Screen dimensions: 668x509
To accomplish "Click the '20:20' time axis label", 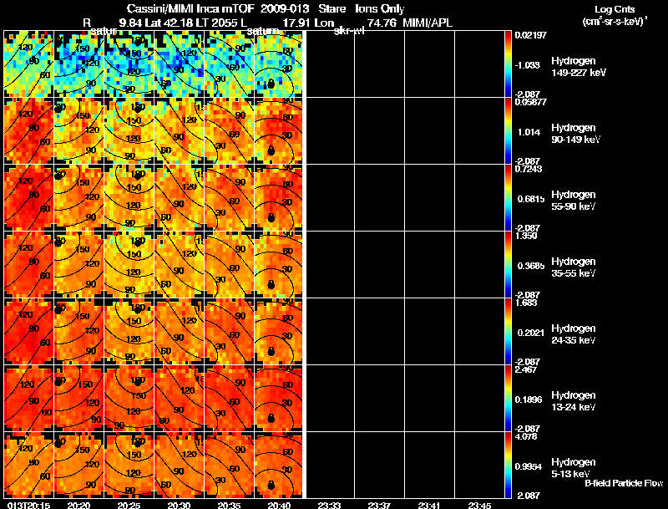I will point(78,506).
